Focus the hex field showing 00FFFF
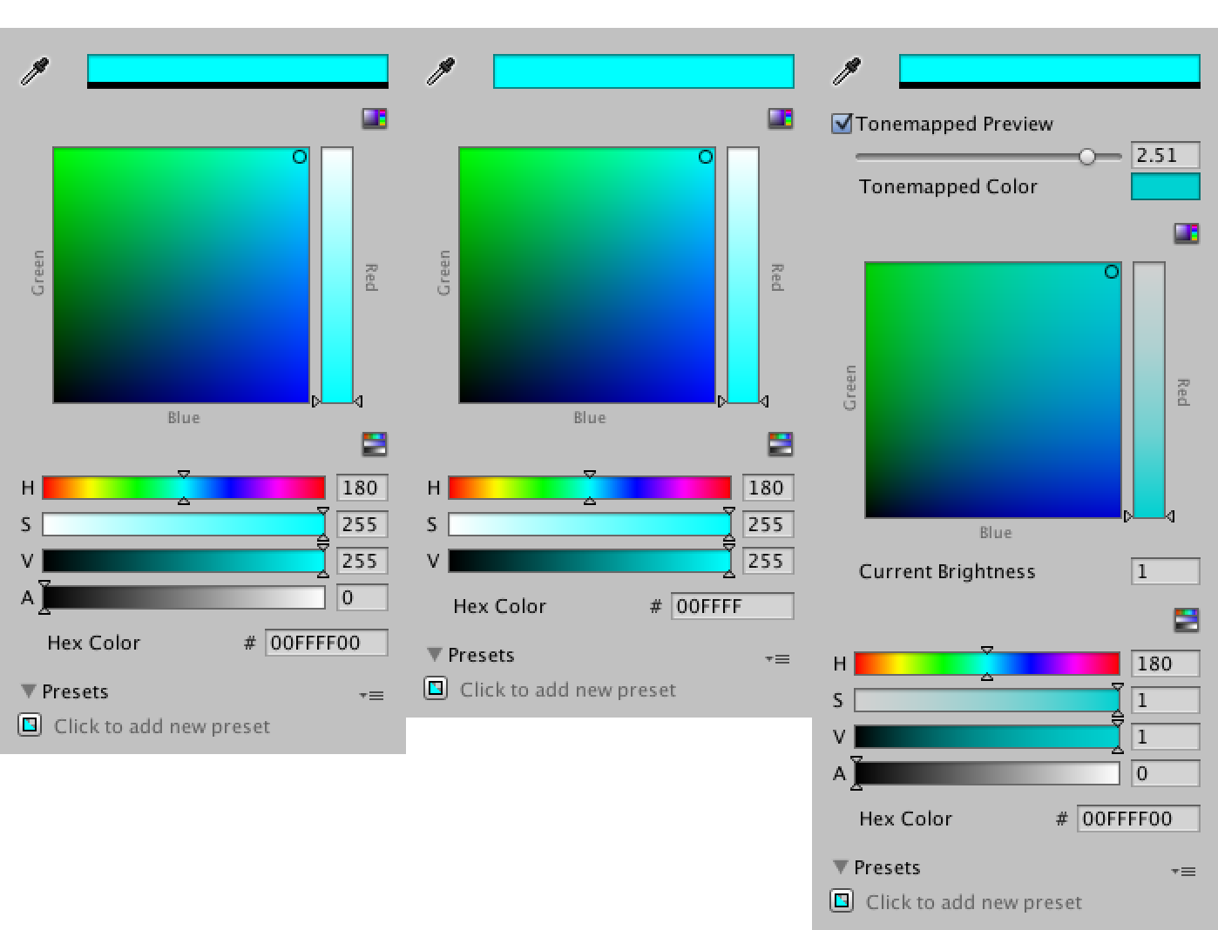This screenshot has height=930, width=1218. 733,606
